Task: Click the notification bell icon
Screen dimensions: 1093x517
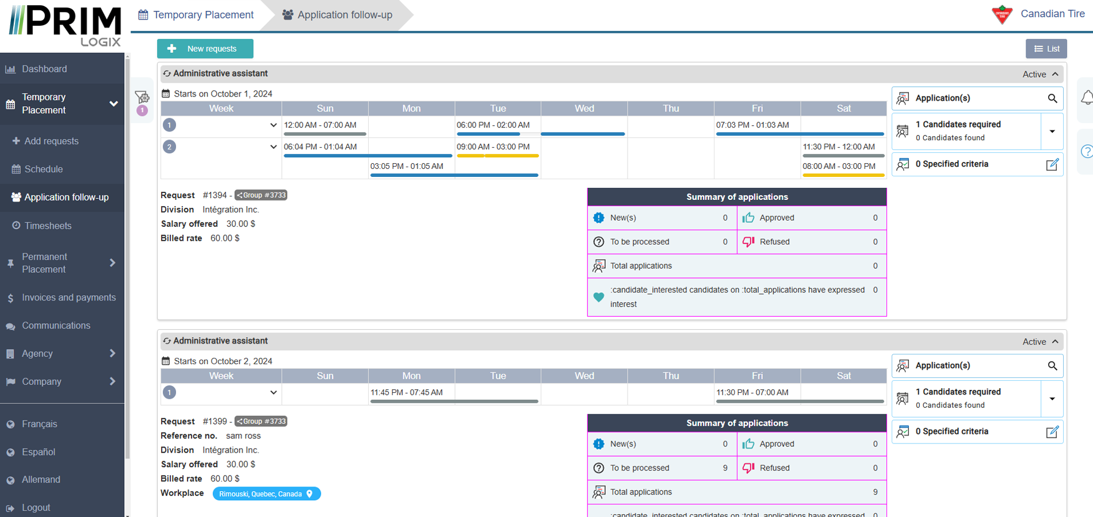Action: [x=1087, y=98]
